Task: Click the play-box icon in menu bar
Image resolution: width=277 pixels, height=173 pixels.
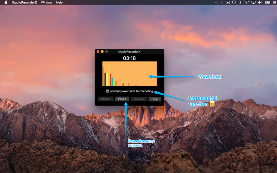Action: (228, 2)
